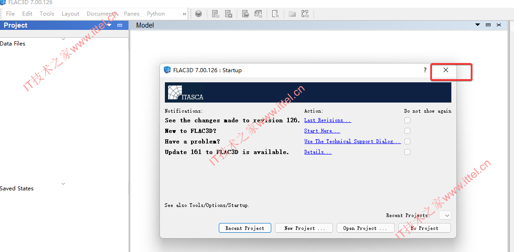Click the flowchart diagram toolbar icon
This screenshot has height=252, width=514.
[x=305, y=14]
